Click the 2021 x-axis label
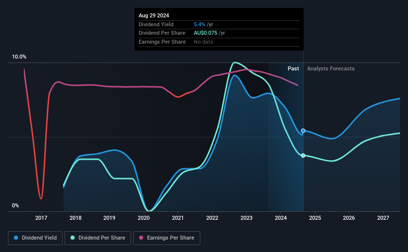Image resolution: width=408 pixels, height=252 pixels. [178, 218]
